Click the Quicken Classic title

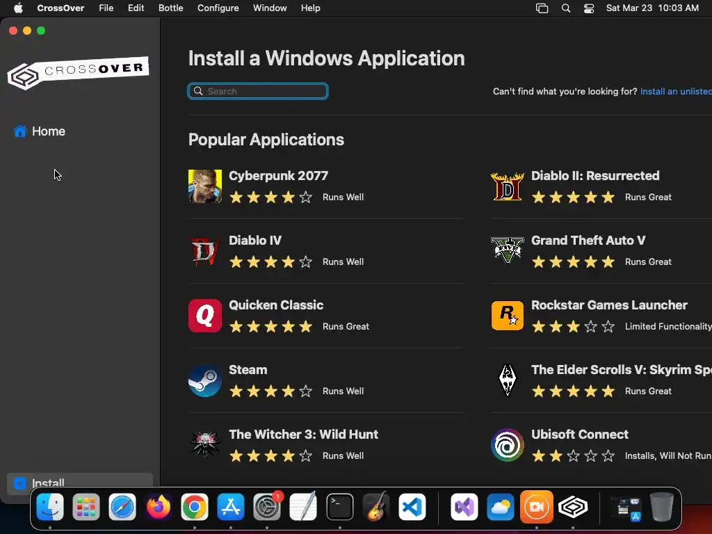click(x=276, y=305)
